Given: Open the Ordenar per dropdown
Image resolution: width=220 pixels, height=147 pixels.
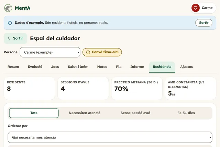Looking at the screenshot, I should [x=110, y=137].
